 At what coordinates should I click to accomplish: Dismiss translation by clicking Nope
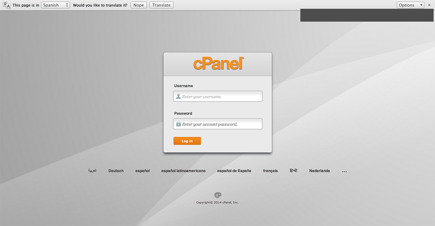coord(138,5)
